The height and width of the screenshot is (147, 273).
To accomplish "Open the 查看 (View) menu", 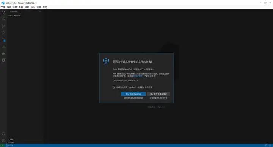I will pyautogui.click(x=21, y=7).
